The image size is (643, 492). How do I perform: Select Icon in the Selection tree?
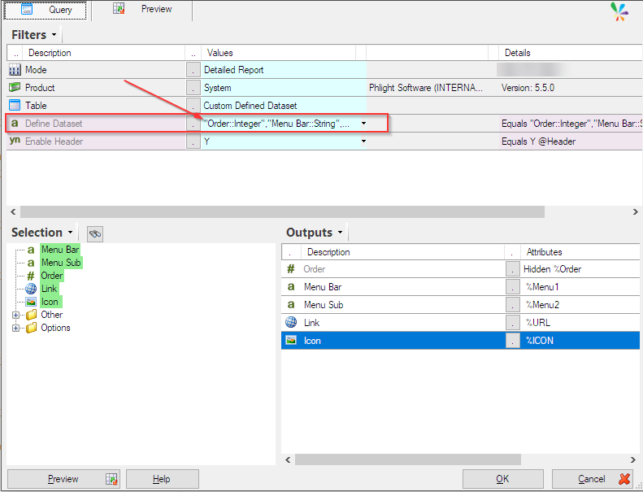click(50, 302)
